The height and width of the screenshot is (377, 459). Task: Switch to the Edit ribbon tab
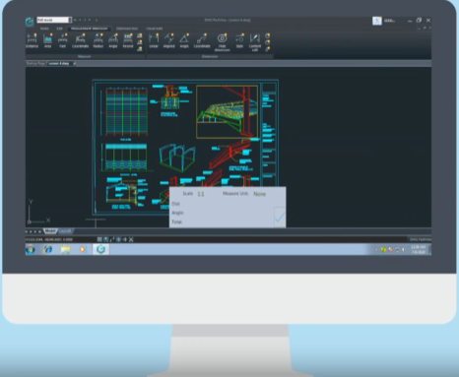[x=59, y=29]
